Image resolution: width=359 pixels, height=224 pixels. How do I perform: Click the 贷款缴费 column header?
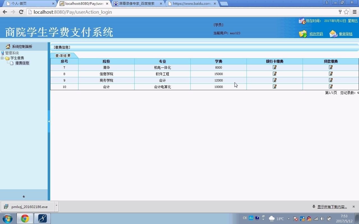tap(331, 61)
